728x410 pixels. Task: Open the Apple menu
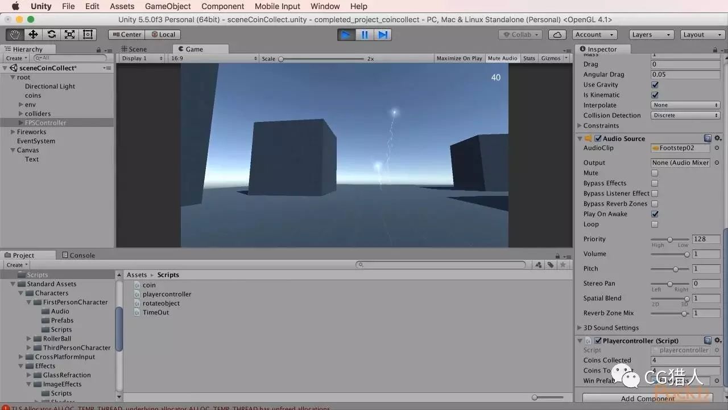tap(15, 6)
